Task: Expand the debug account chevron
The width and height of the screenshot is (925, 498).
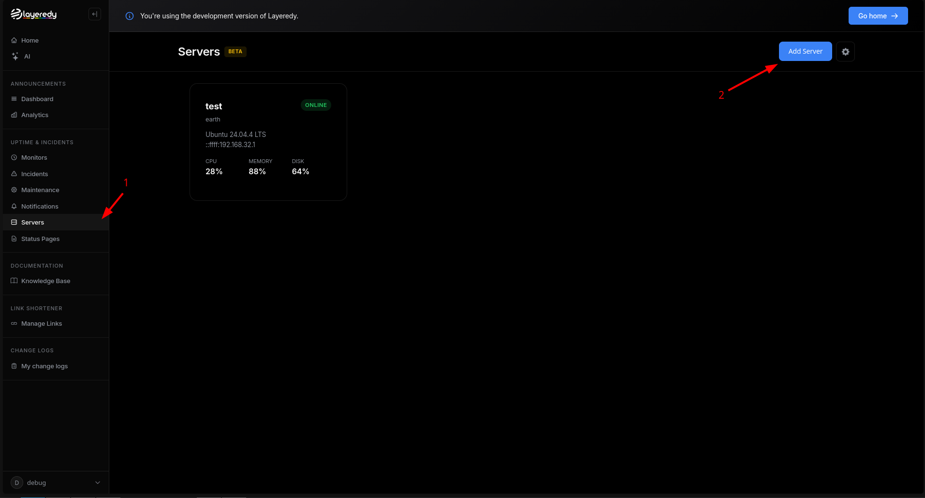Action: click(98, 483)
